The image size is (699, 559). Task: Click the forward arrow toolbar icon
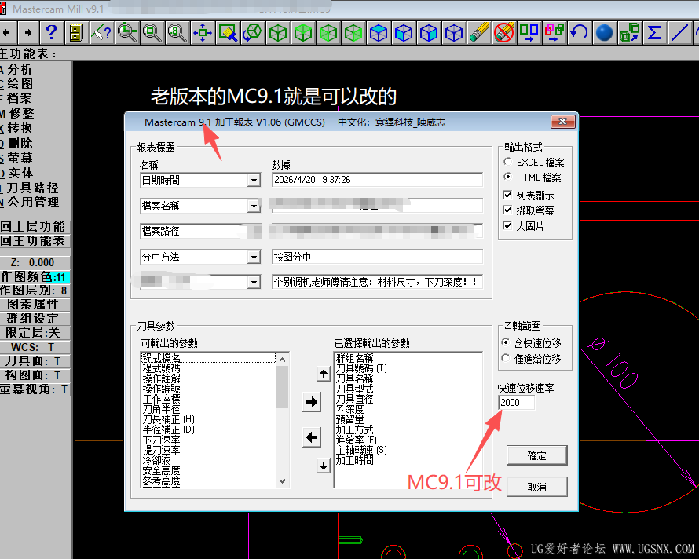27,32
